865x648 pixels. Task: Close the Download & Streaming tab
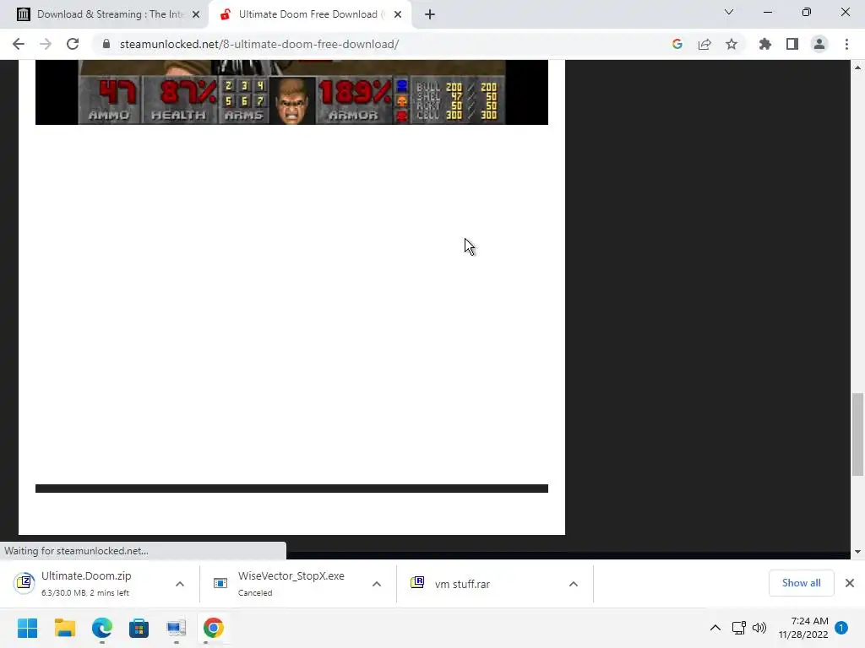click(196, 14)
